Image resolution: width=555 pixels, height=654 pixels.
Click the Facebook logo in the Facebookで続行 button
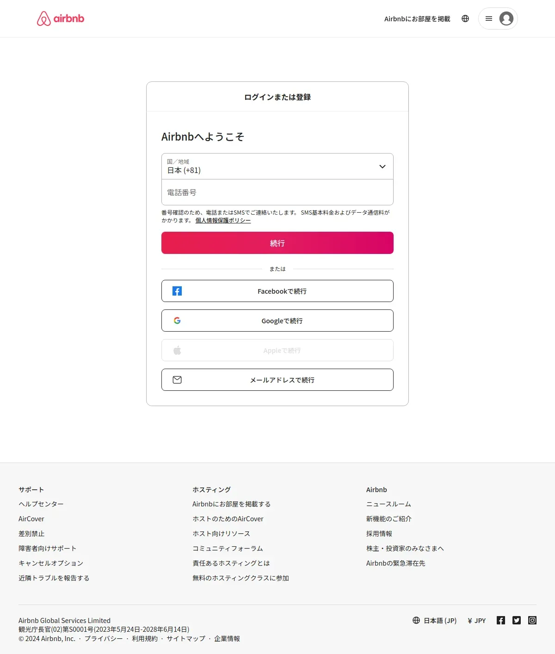(x=177, y=291)
